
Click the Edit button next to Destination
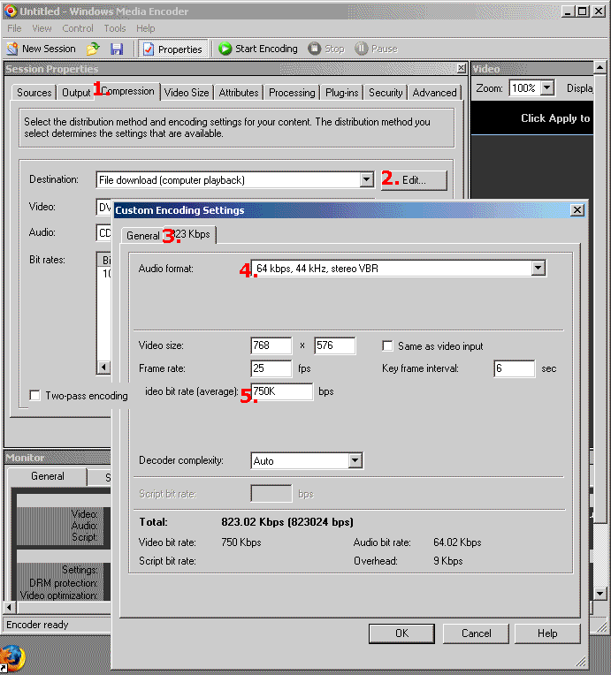pos(414,180)
